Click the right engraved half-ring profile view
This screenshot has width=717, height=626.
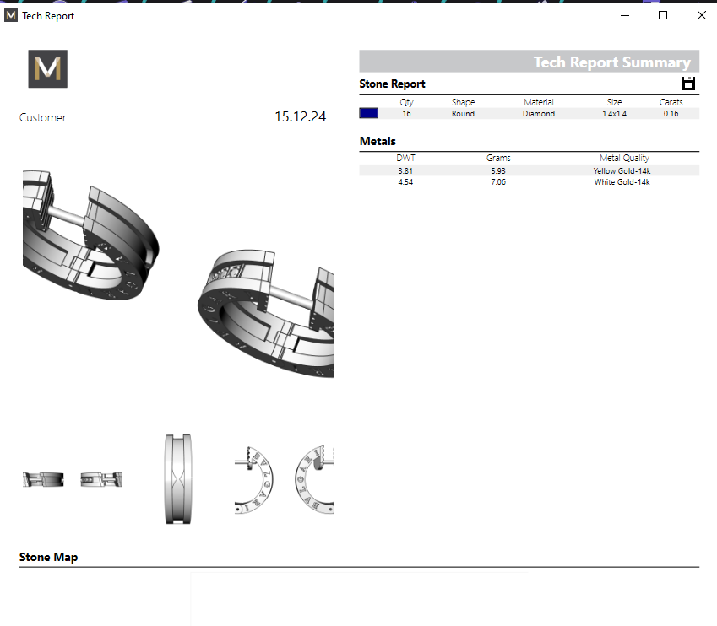(314, 479)
